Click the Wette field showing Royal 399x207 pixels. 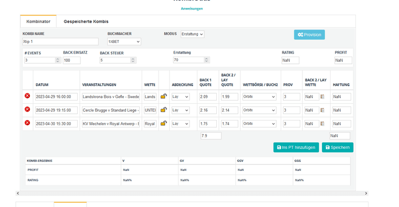click(x=150, y=124)
